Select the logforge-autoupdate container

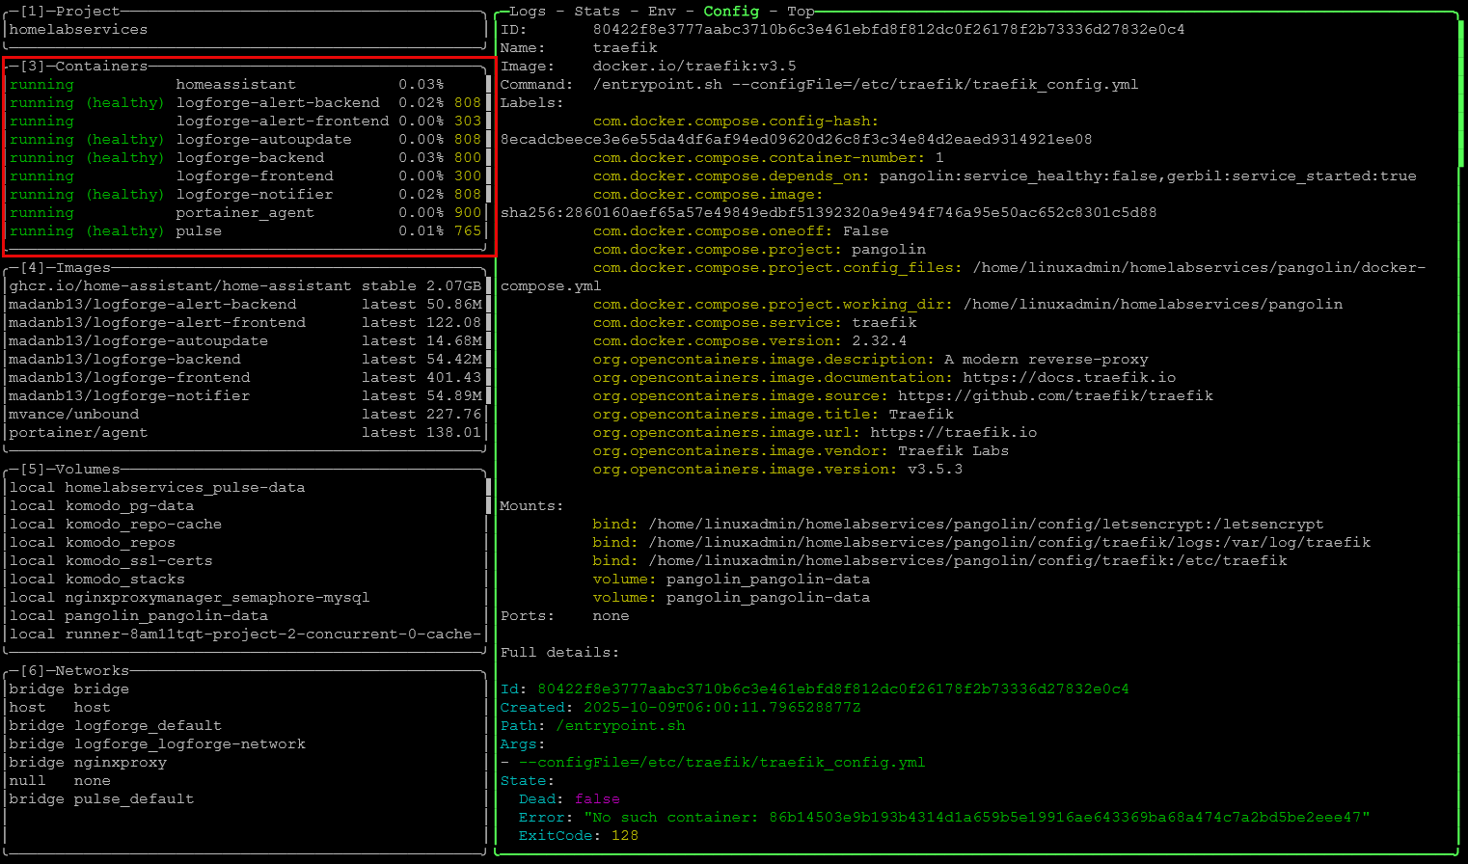tap(245, 140)
